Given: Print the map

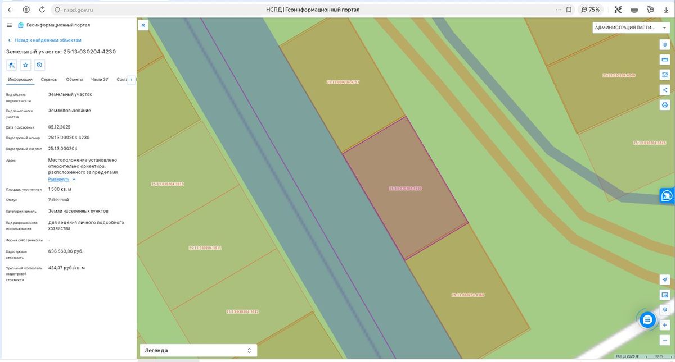Looking at the screenshot, I should pyautogui.click(x=664, y=105).
